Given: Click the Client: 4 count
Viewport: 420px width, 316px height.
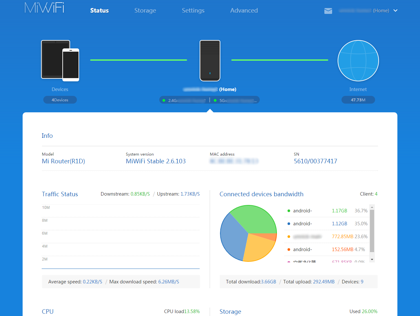Looking at the screenshot, I should tap(369, 194).
